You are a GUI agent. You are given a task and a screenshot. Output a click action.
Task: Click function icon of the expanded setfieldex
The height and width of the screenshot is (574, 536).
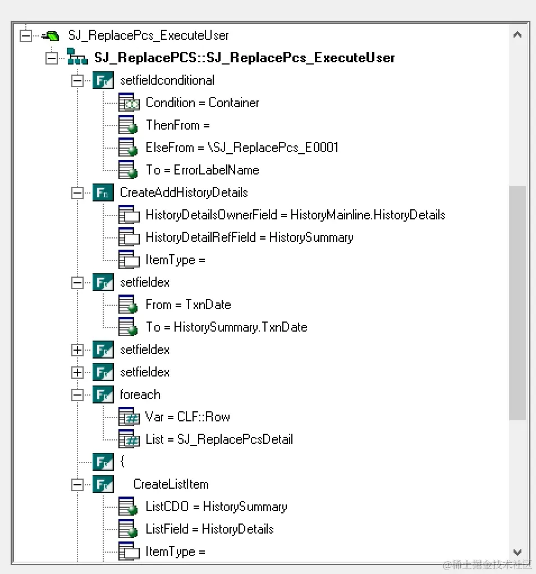(103, 283)
